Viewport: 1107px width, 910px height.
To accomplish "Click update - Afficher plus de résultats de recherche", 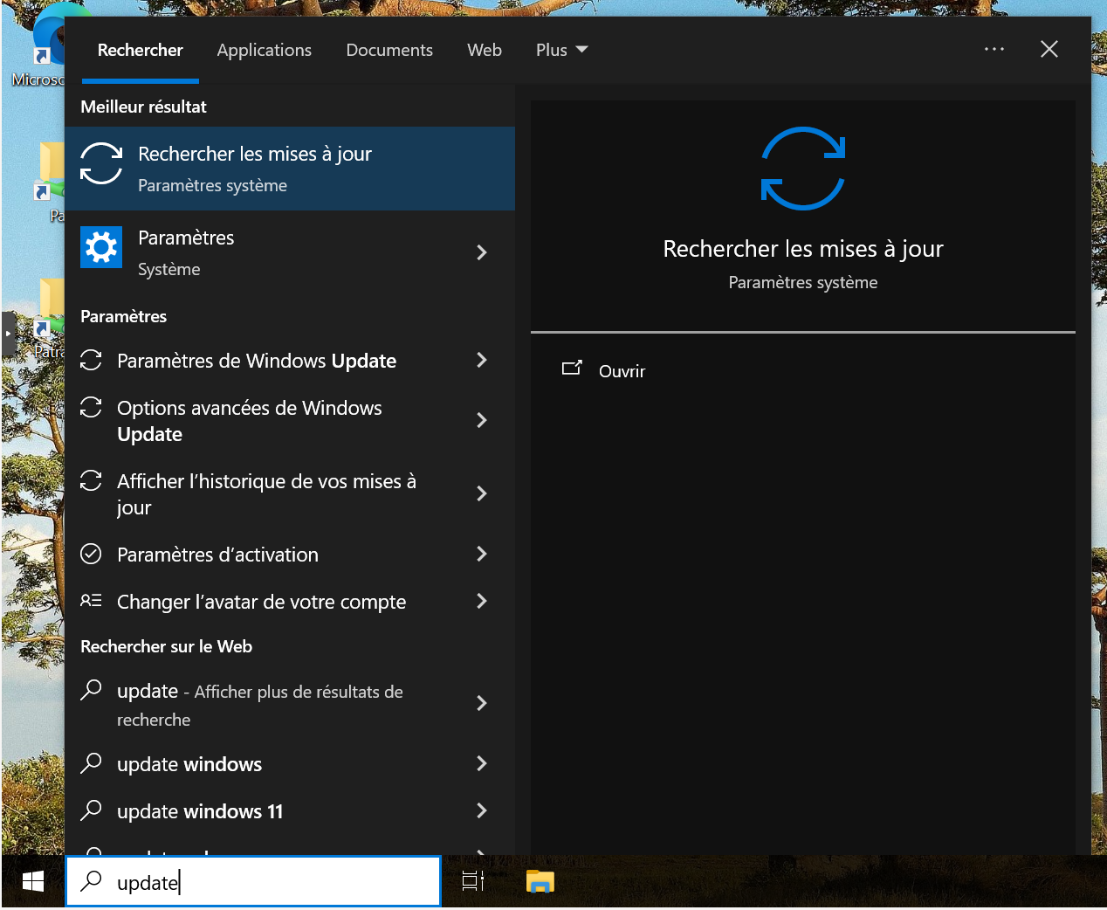I will [x=290, y=705].
